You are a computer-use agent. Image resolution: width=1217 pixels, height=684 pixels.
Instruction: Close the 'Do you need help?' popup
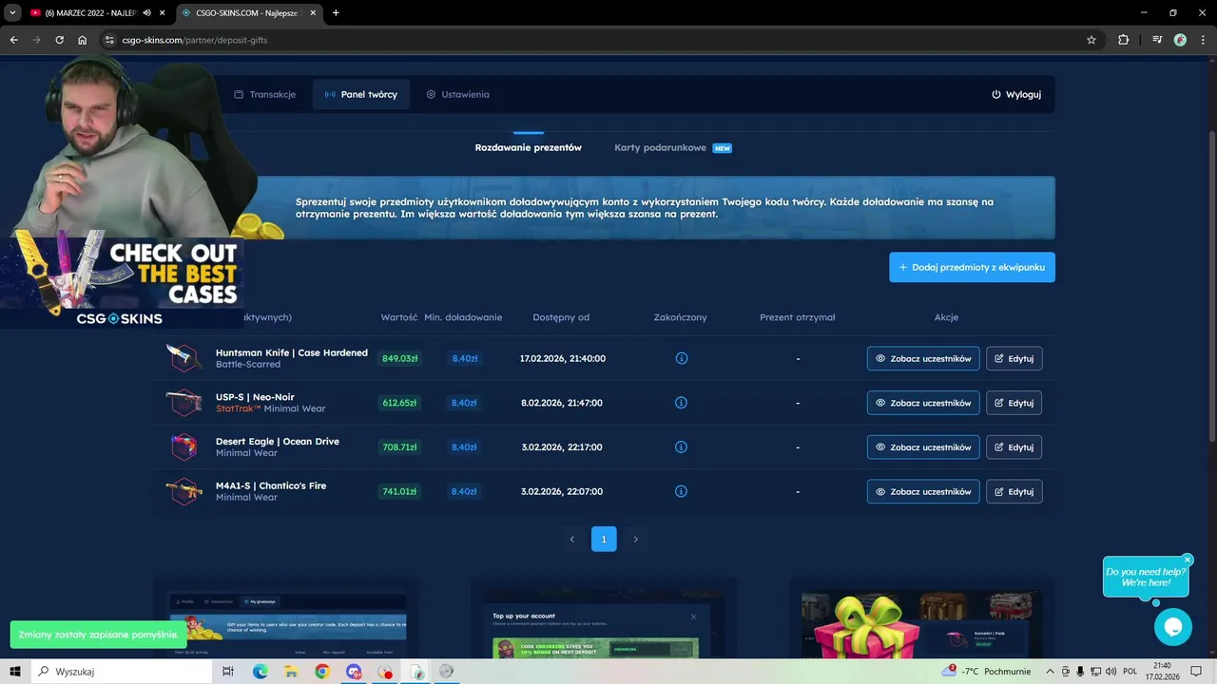coord(1188,560)
